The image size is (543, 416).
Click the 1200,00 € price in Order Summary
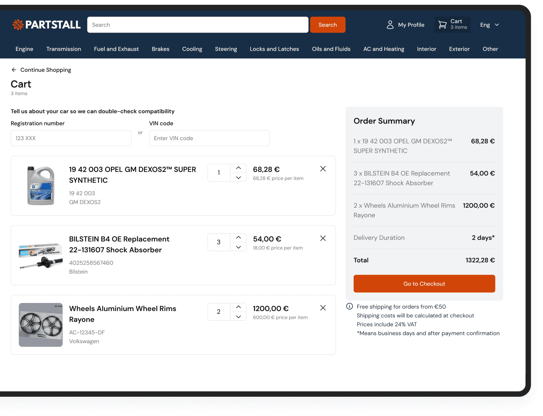pyautogui.click(x=479, y=206)
